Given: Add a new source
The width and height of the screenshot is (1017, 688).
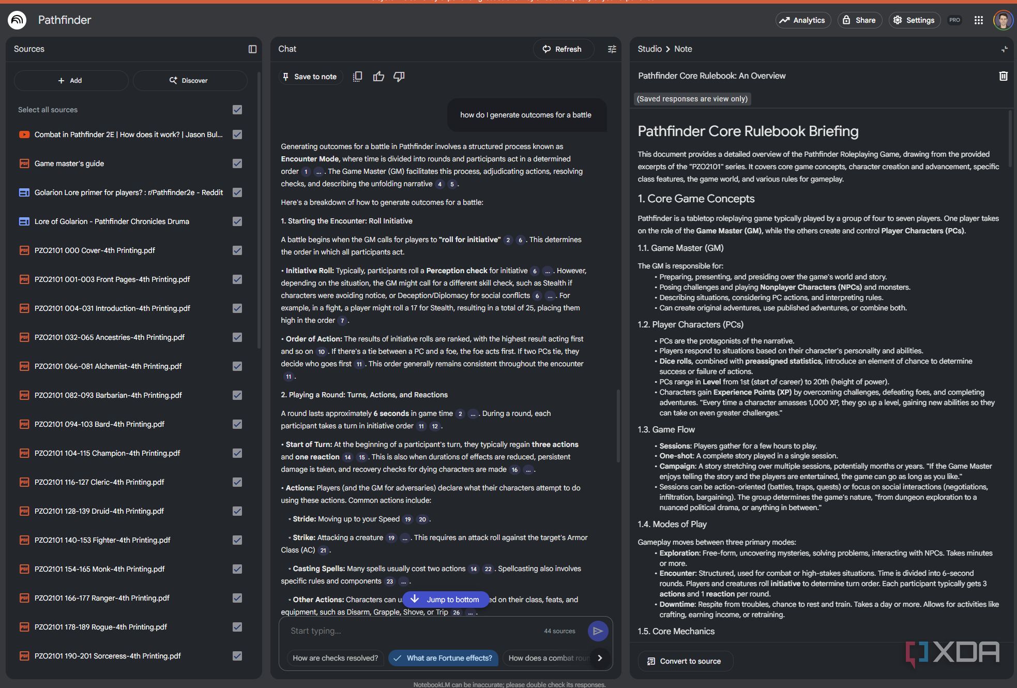Looking at the screenshot, I should tap(71, 81).
